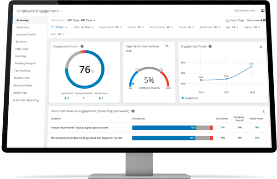The width and height of the screenshot is (277, 179).
Task: Open the Action Plan page
Action: pyautogui.click(x=20, y=93)
